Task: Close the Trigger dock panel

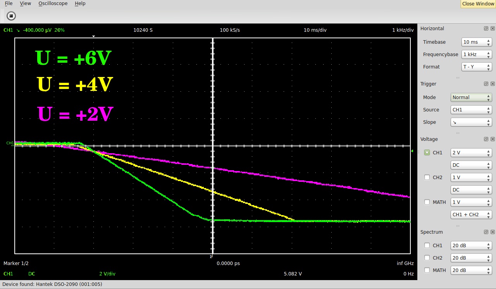Action: 493,84
